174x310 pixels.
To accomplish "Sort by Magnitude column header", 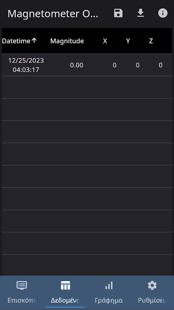I will pos(67,41).
